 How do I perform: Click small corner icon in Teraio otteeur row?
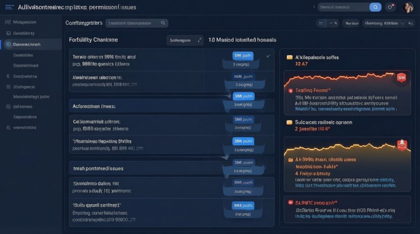pyautogui.click(x=268, y=56)
